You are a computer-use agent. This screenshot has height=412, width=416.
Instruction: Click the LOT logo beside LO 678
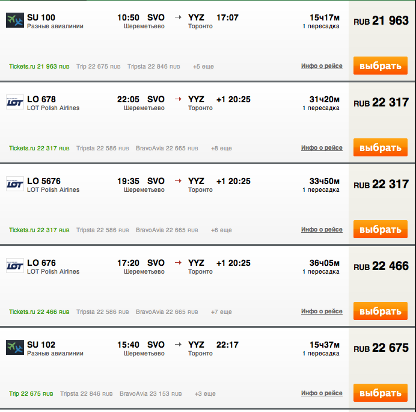[15, 102]
